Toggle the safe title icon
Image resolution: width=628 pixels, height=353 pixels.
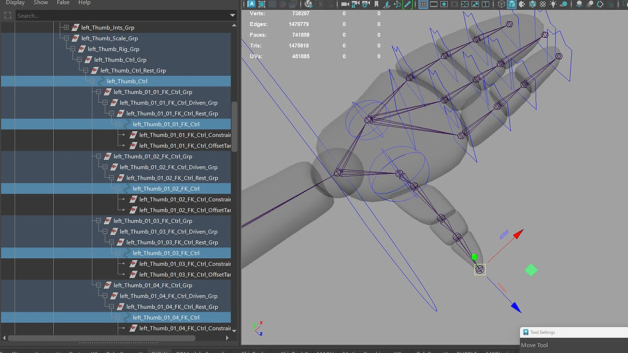(x=486, y=4)
